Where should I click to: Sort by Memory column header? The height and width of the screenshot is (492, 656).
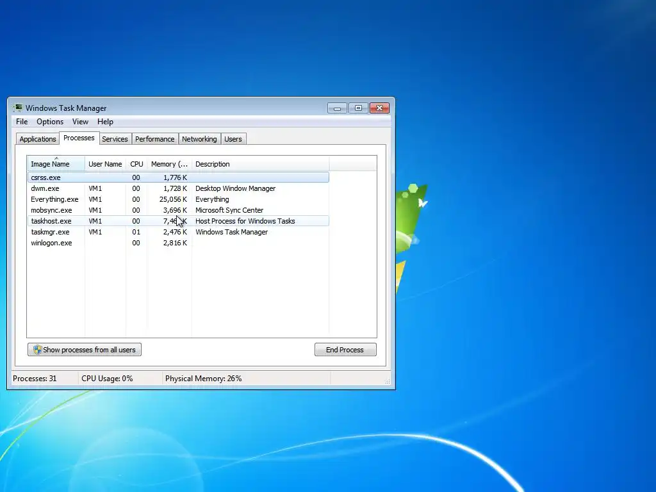point(169,163)
